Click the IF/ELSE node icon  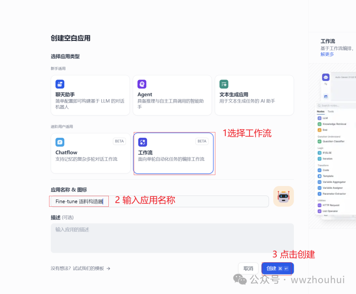(x=319, y=153)
